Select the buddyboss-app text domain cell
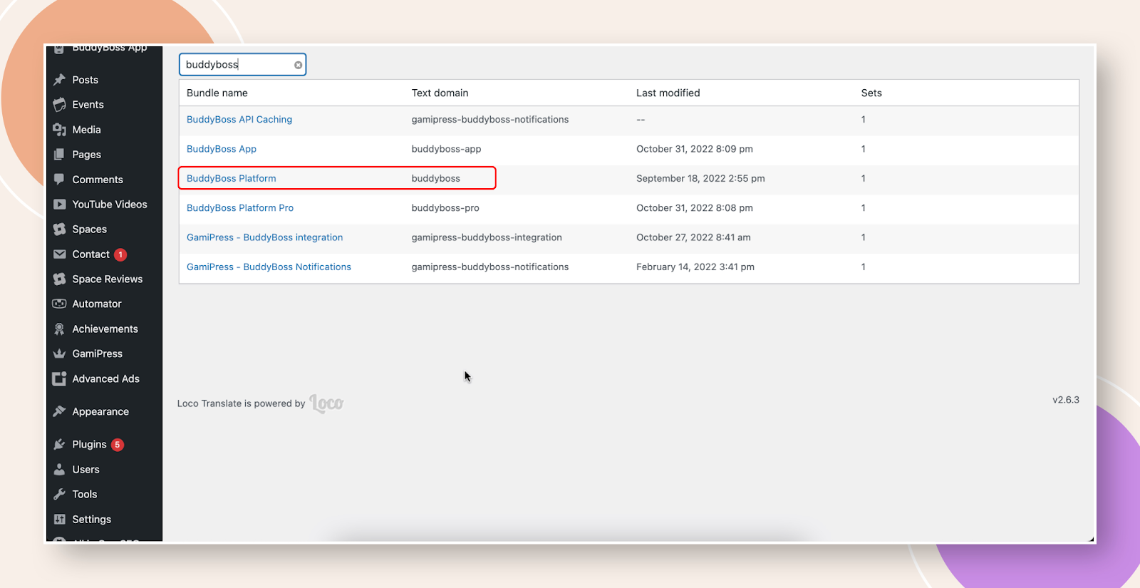 click(x=447, y=149)
